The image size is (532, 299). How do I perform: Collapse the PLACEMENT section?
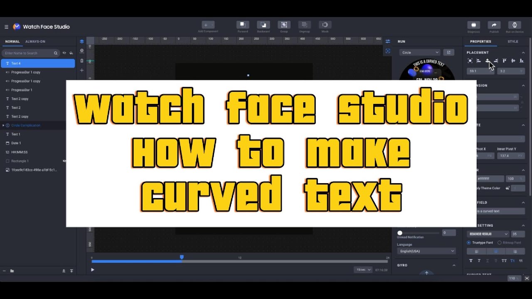click(x=523, y=53)
